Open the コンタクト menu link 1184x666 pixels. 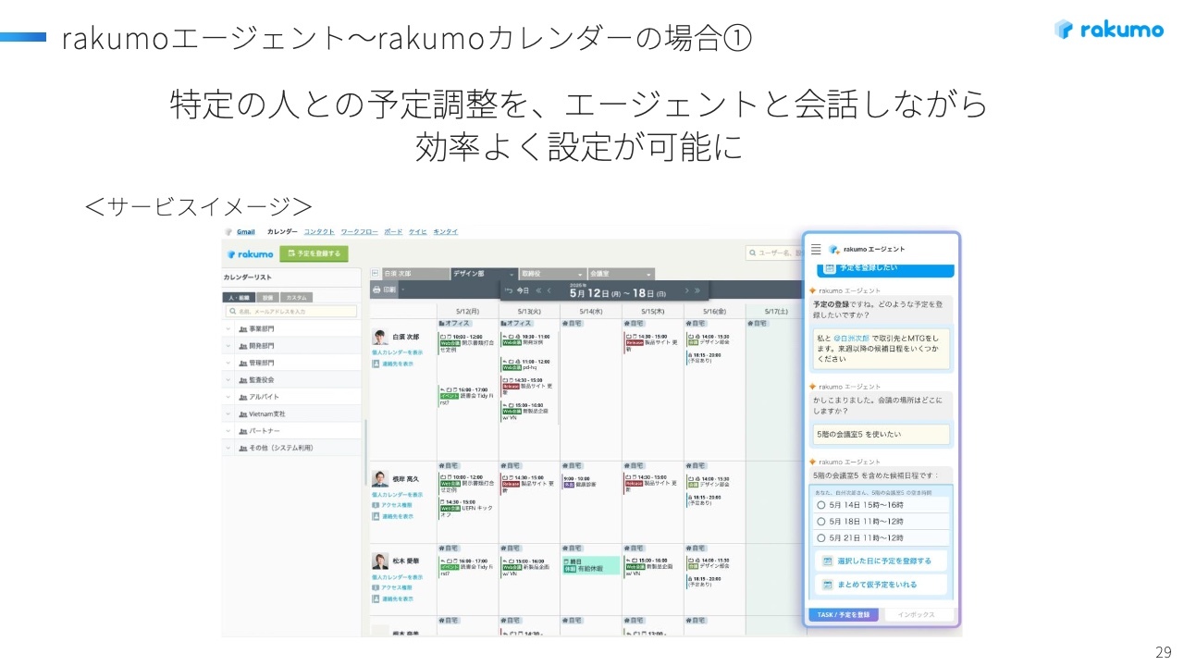point(319,232)
